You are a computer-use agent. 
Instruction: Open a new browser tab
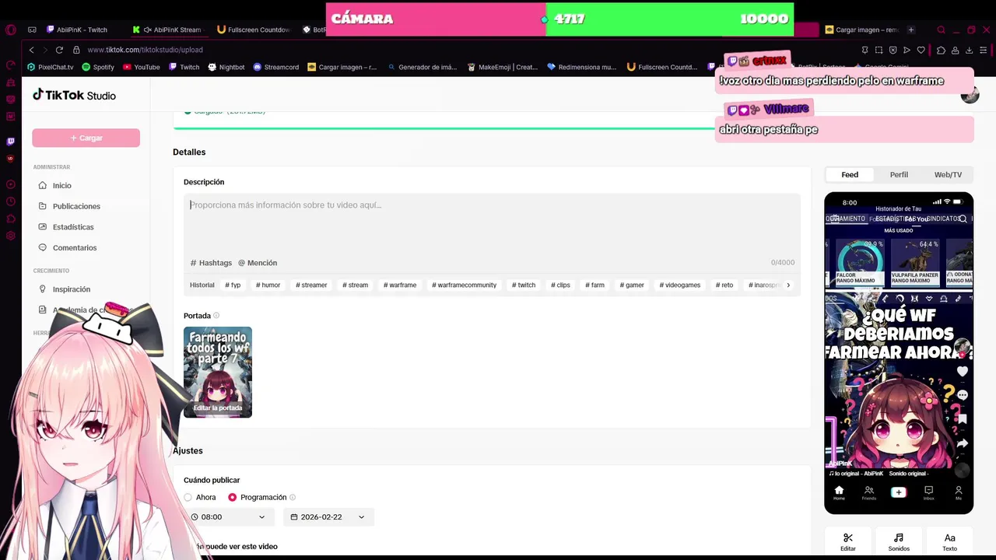point(911,30)
